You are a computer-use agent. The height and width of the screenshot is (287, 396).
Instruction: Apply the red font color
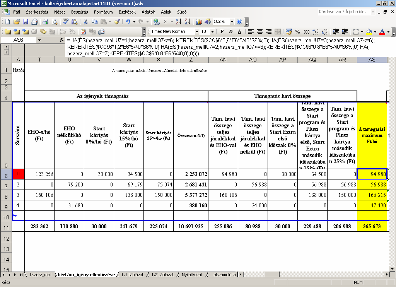tap(382, 32)
